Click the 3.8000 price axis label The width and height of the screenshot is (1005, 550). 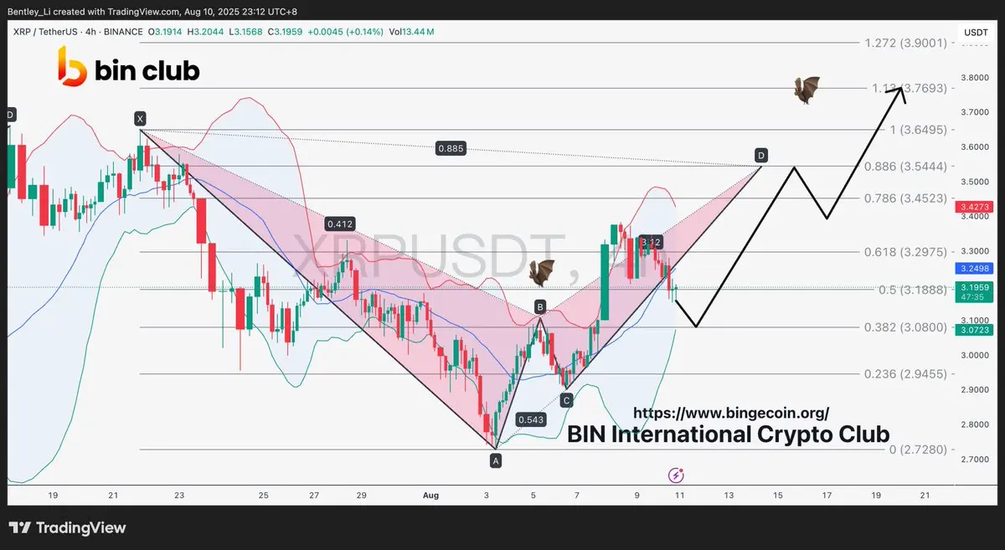coord(976,77)
